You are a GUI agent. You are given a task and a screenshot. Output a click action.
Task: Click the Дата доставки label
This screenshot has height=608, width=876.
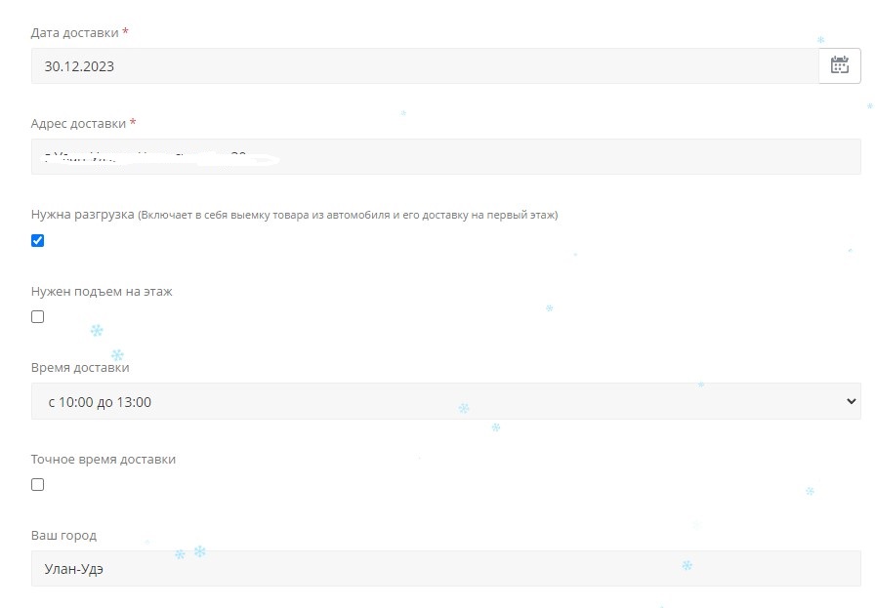point(74,33)
